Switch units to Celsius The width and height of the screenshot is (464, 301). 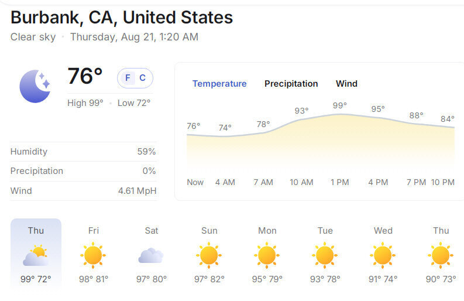(x=142, y=78)
